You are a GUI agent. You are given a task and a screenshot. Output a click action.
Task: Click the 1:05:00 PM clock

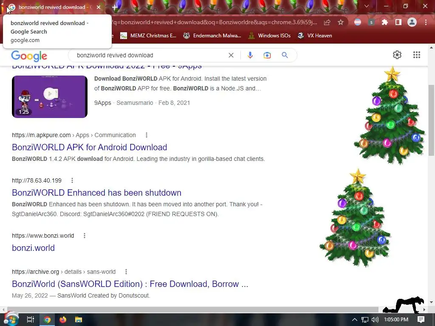point(396,320)
